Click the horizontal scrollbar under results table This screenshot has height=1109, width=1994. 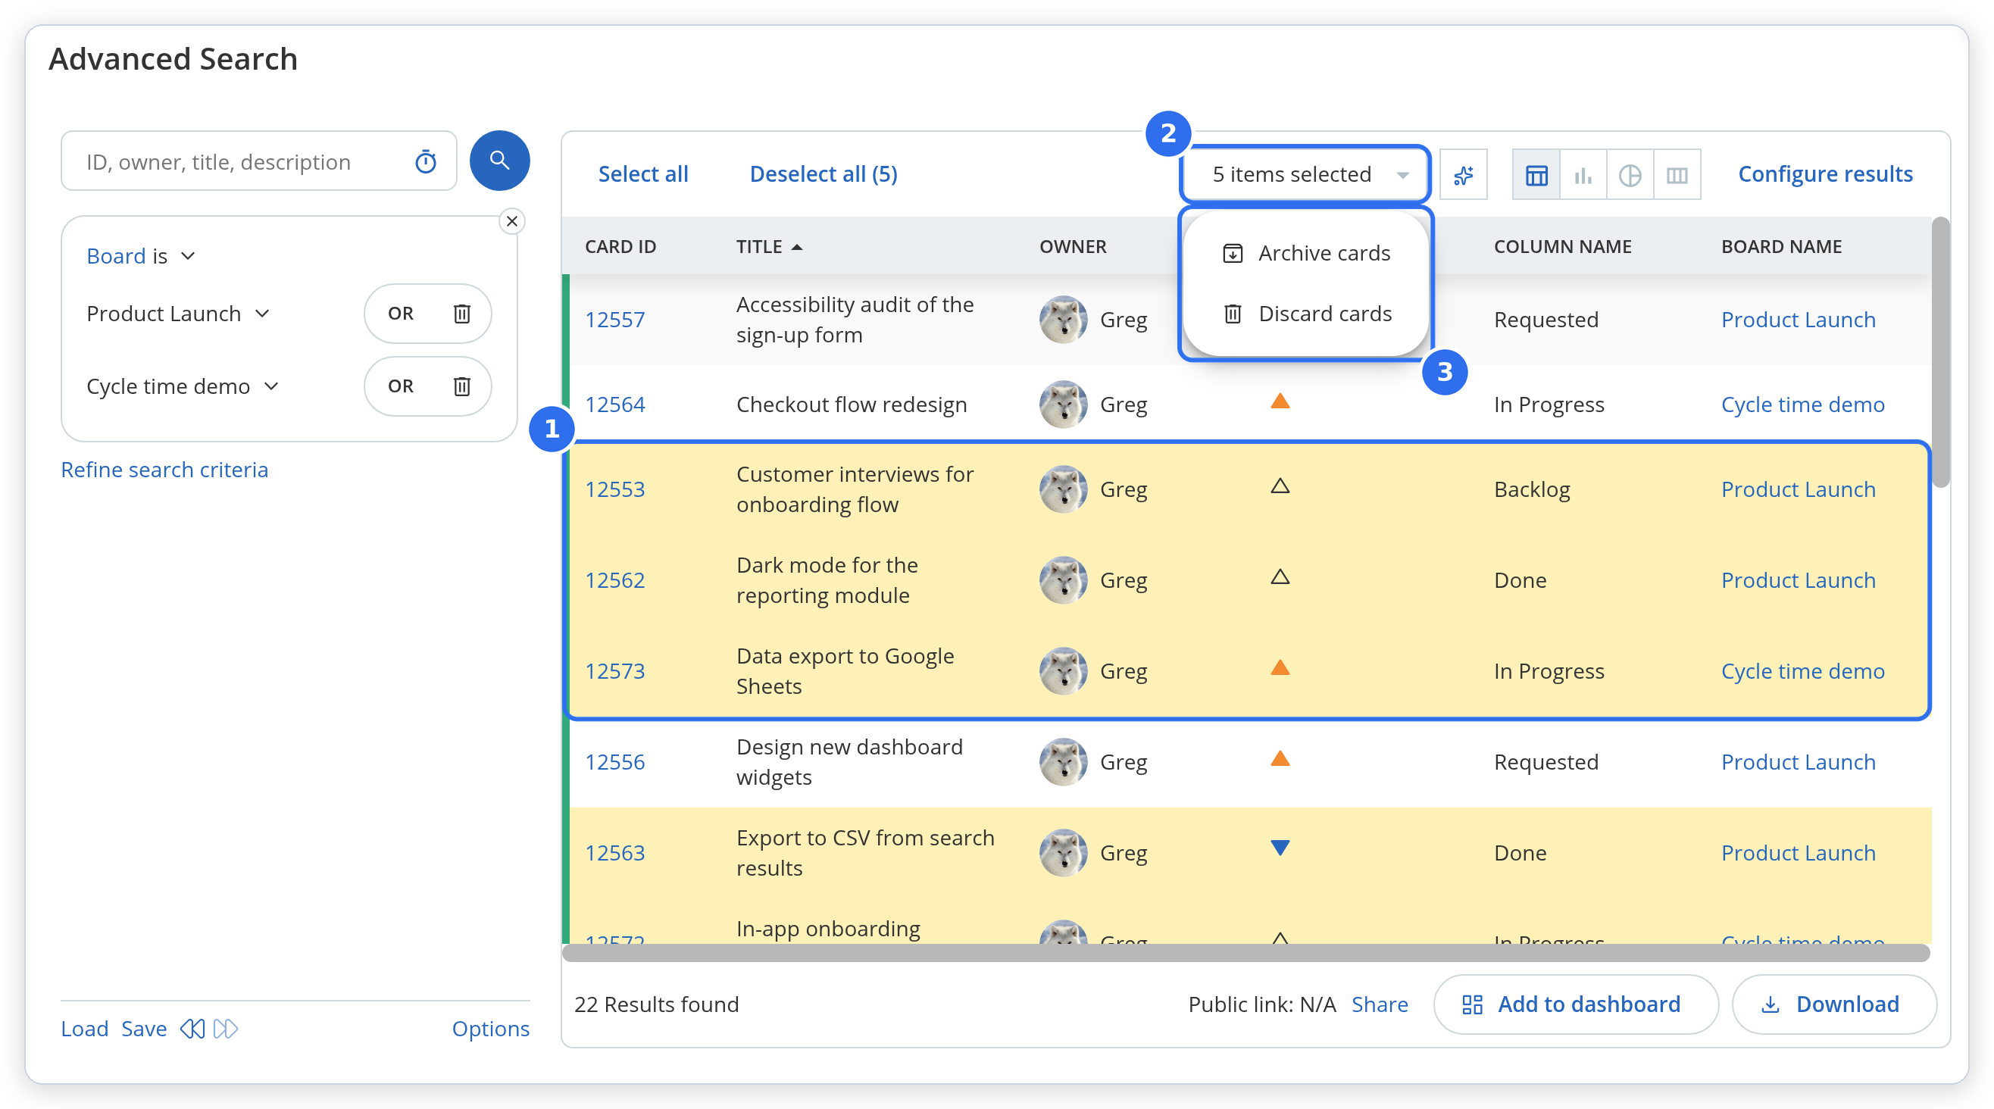tap(1245, 952)
